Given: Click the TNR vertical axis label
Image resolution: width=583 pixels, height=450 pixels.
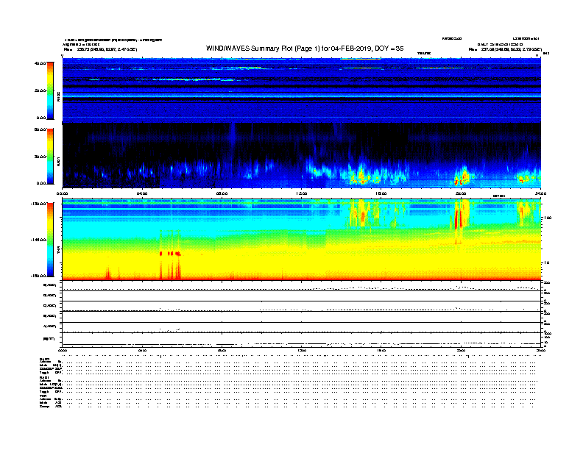Looking at the screenshot, I should point(58,251).
